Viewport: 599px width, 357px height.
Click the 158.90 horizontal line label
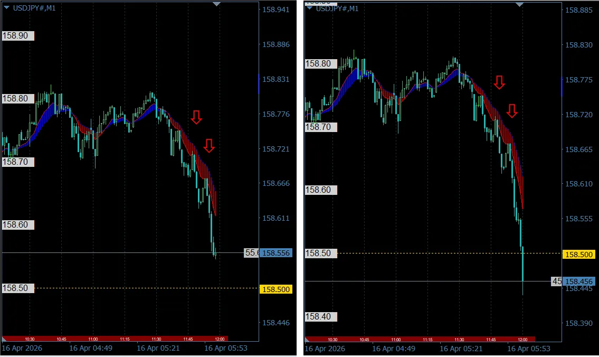point(18,36)
